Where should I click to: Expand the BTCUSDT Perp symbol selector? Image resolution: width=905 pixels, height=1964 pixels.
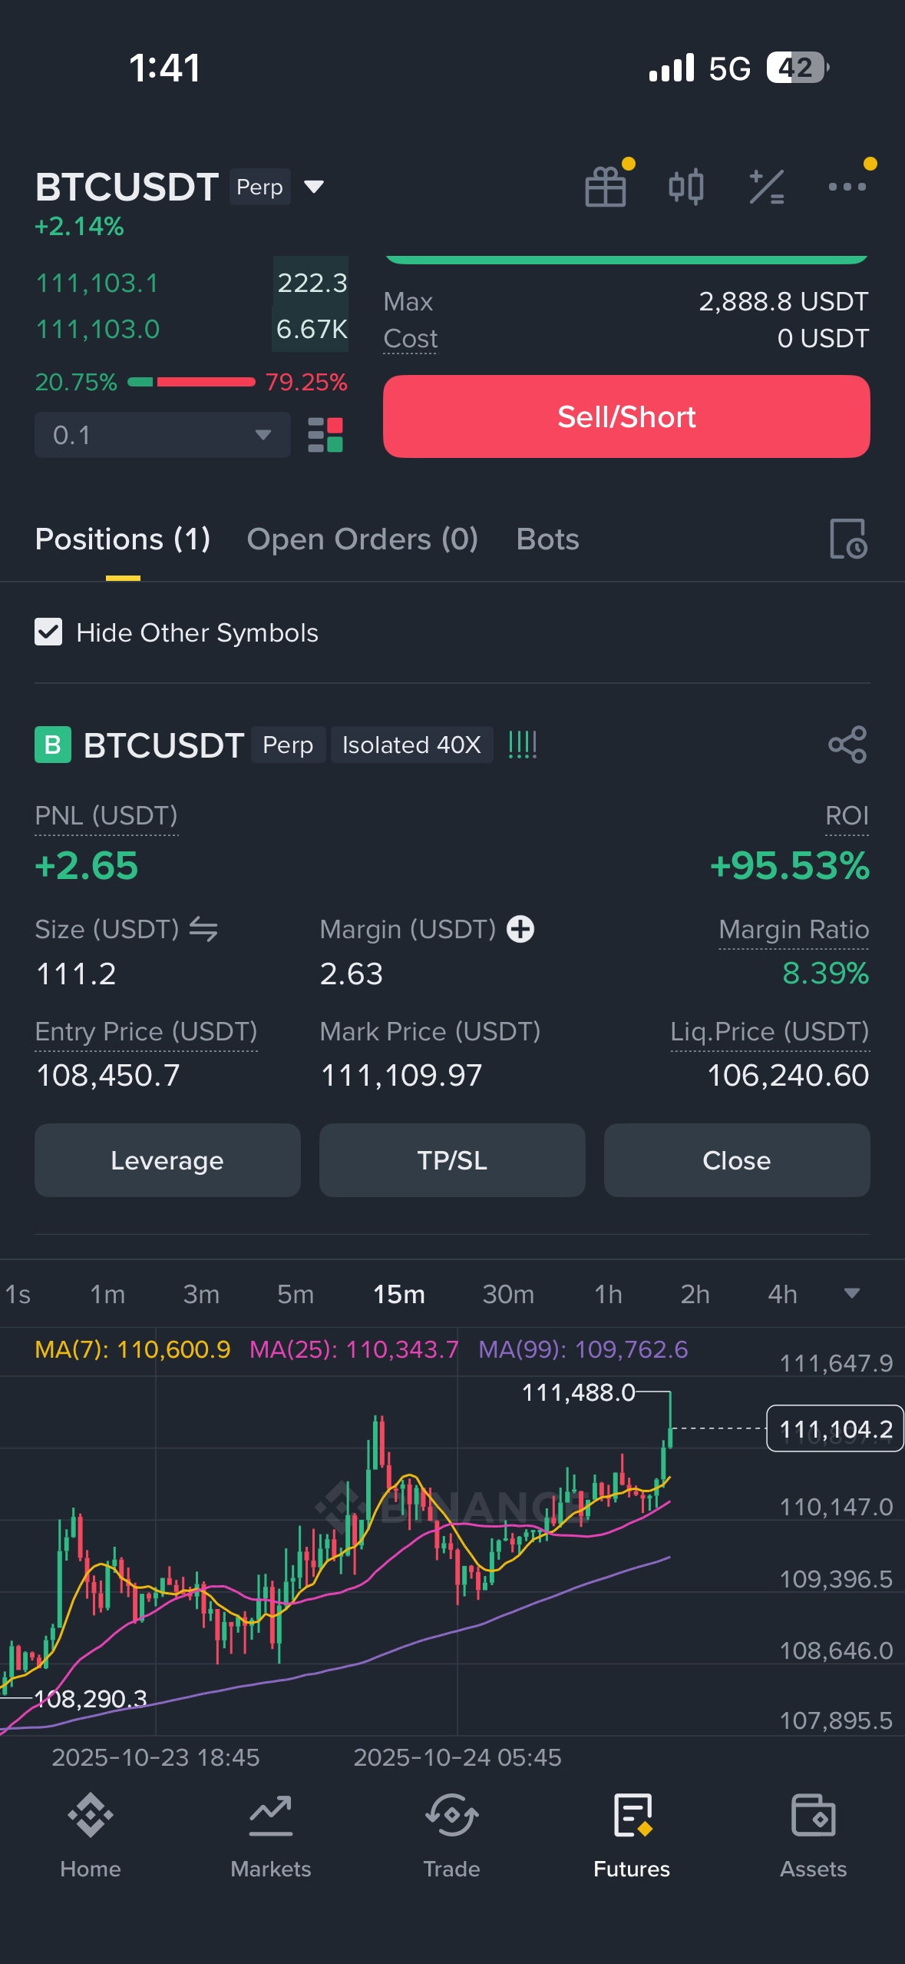click(x=314, y=187)
